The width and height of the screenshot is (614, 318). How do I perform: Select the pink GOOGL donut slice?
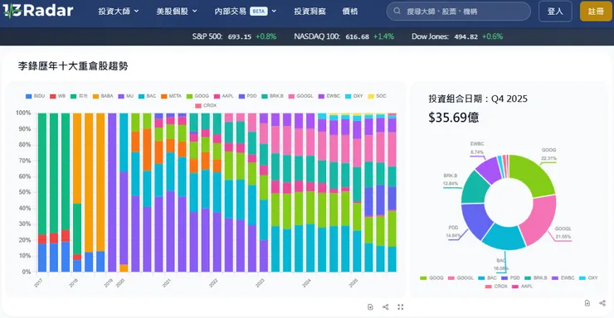click(x=540, y=221)
